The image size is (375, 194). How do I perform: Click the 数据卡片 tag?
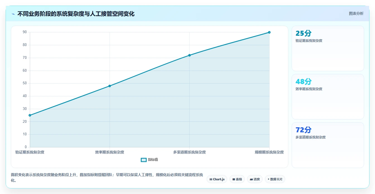coord(275,179)
